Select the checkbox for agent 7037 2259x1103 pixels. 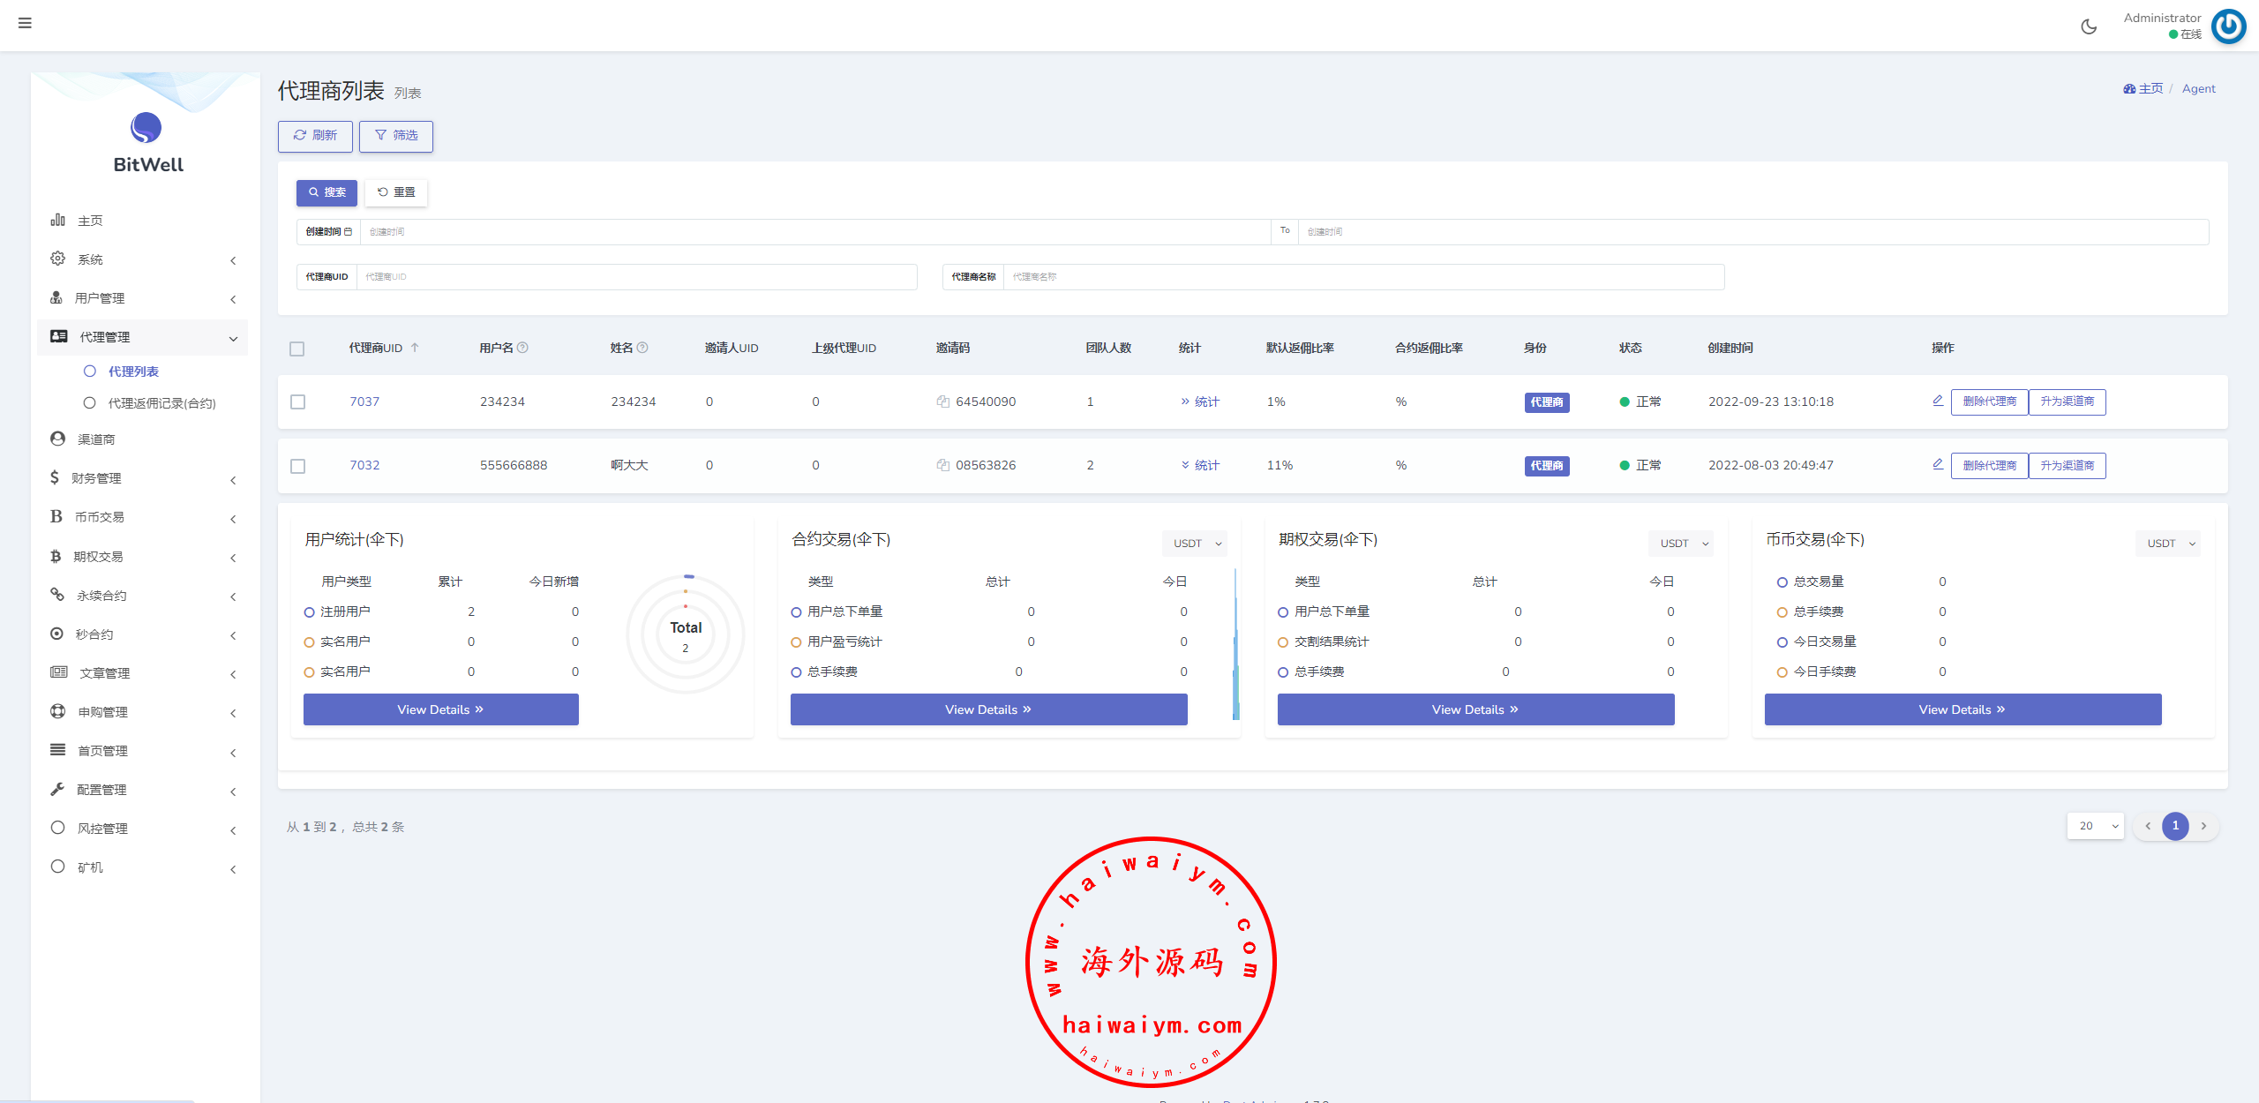pos(298,401)
